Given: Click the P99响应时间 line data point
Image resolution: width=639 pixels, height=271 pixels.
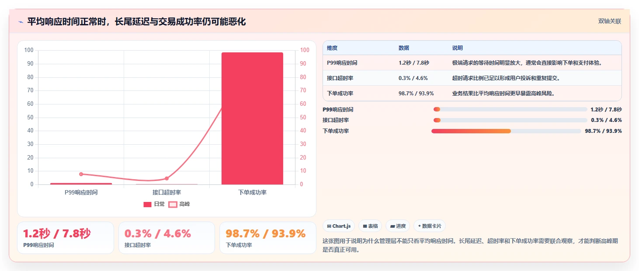Looking at the screenshot, I should point(81,174).
